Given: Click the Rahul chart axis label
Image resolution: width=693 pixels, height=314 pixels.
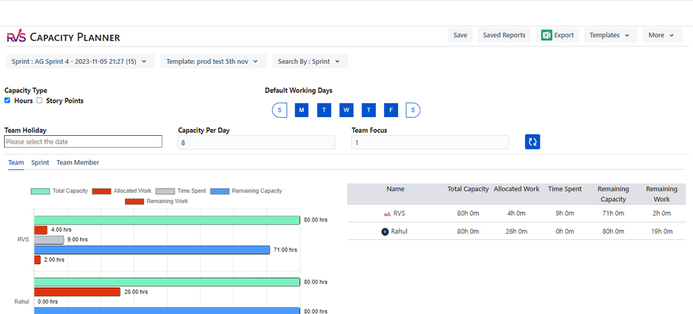Looking at the screenshot, I should pos(22,302).
